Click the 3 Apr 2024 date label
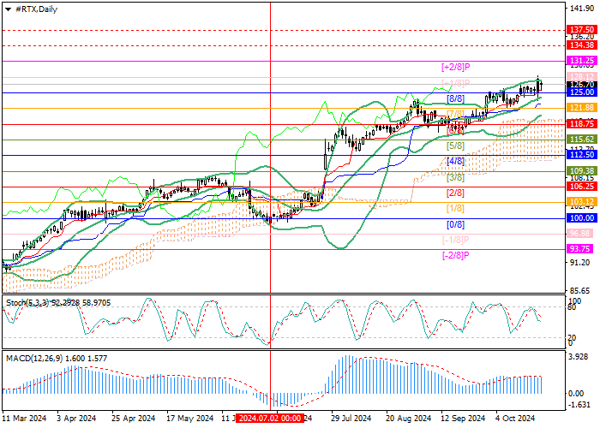600x428 pixels. click(x=76, y=419)
